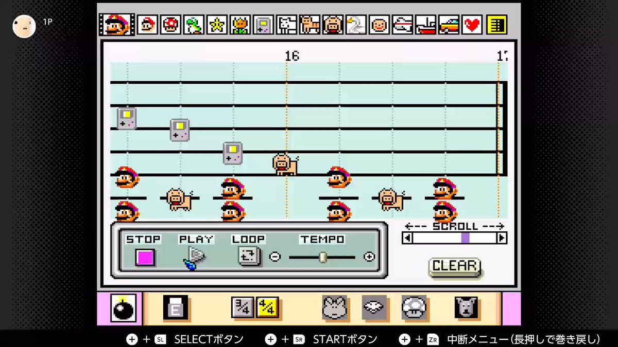
Task: Pick the red heart instrument
Action: pos(472,24)
